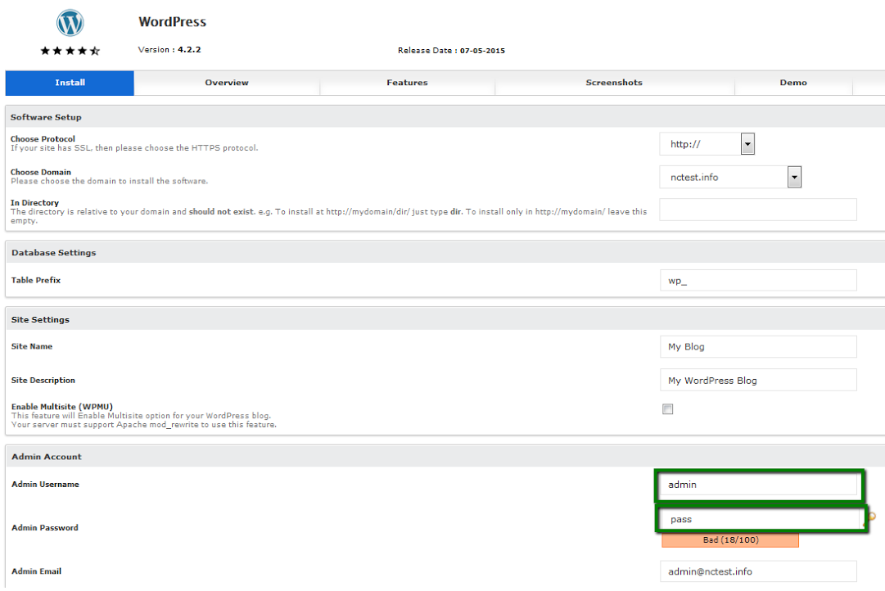This screenshot has width=885, height=591.
Task: Enable the Multisite (WPMU) checkbox
Action: (x=668, y=409)
